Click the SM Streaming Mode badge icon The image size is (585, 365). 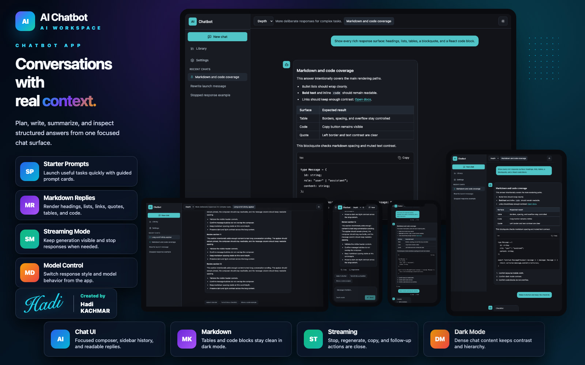point(30,239)
